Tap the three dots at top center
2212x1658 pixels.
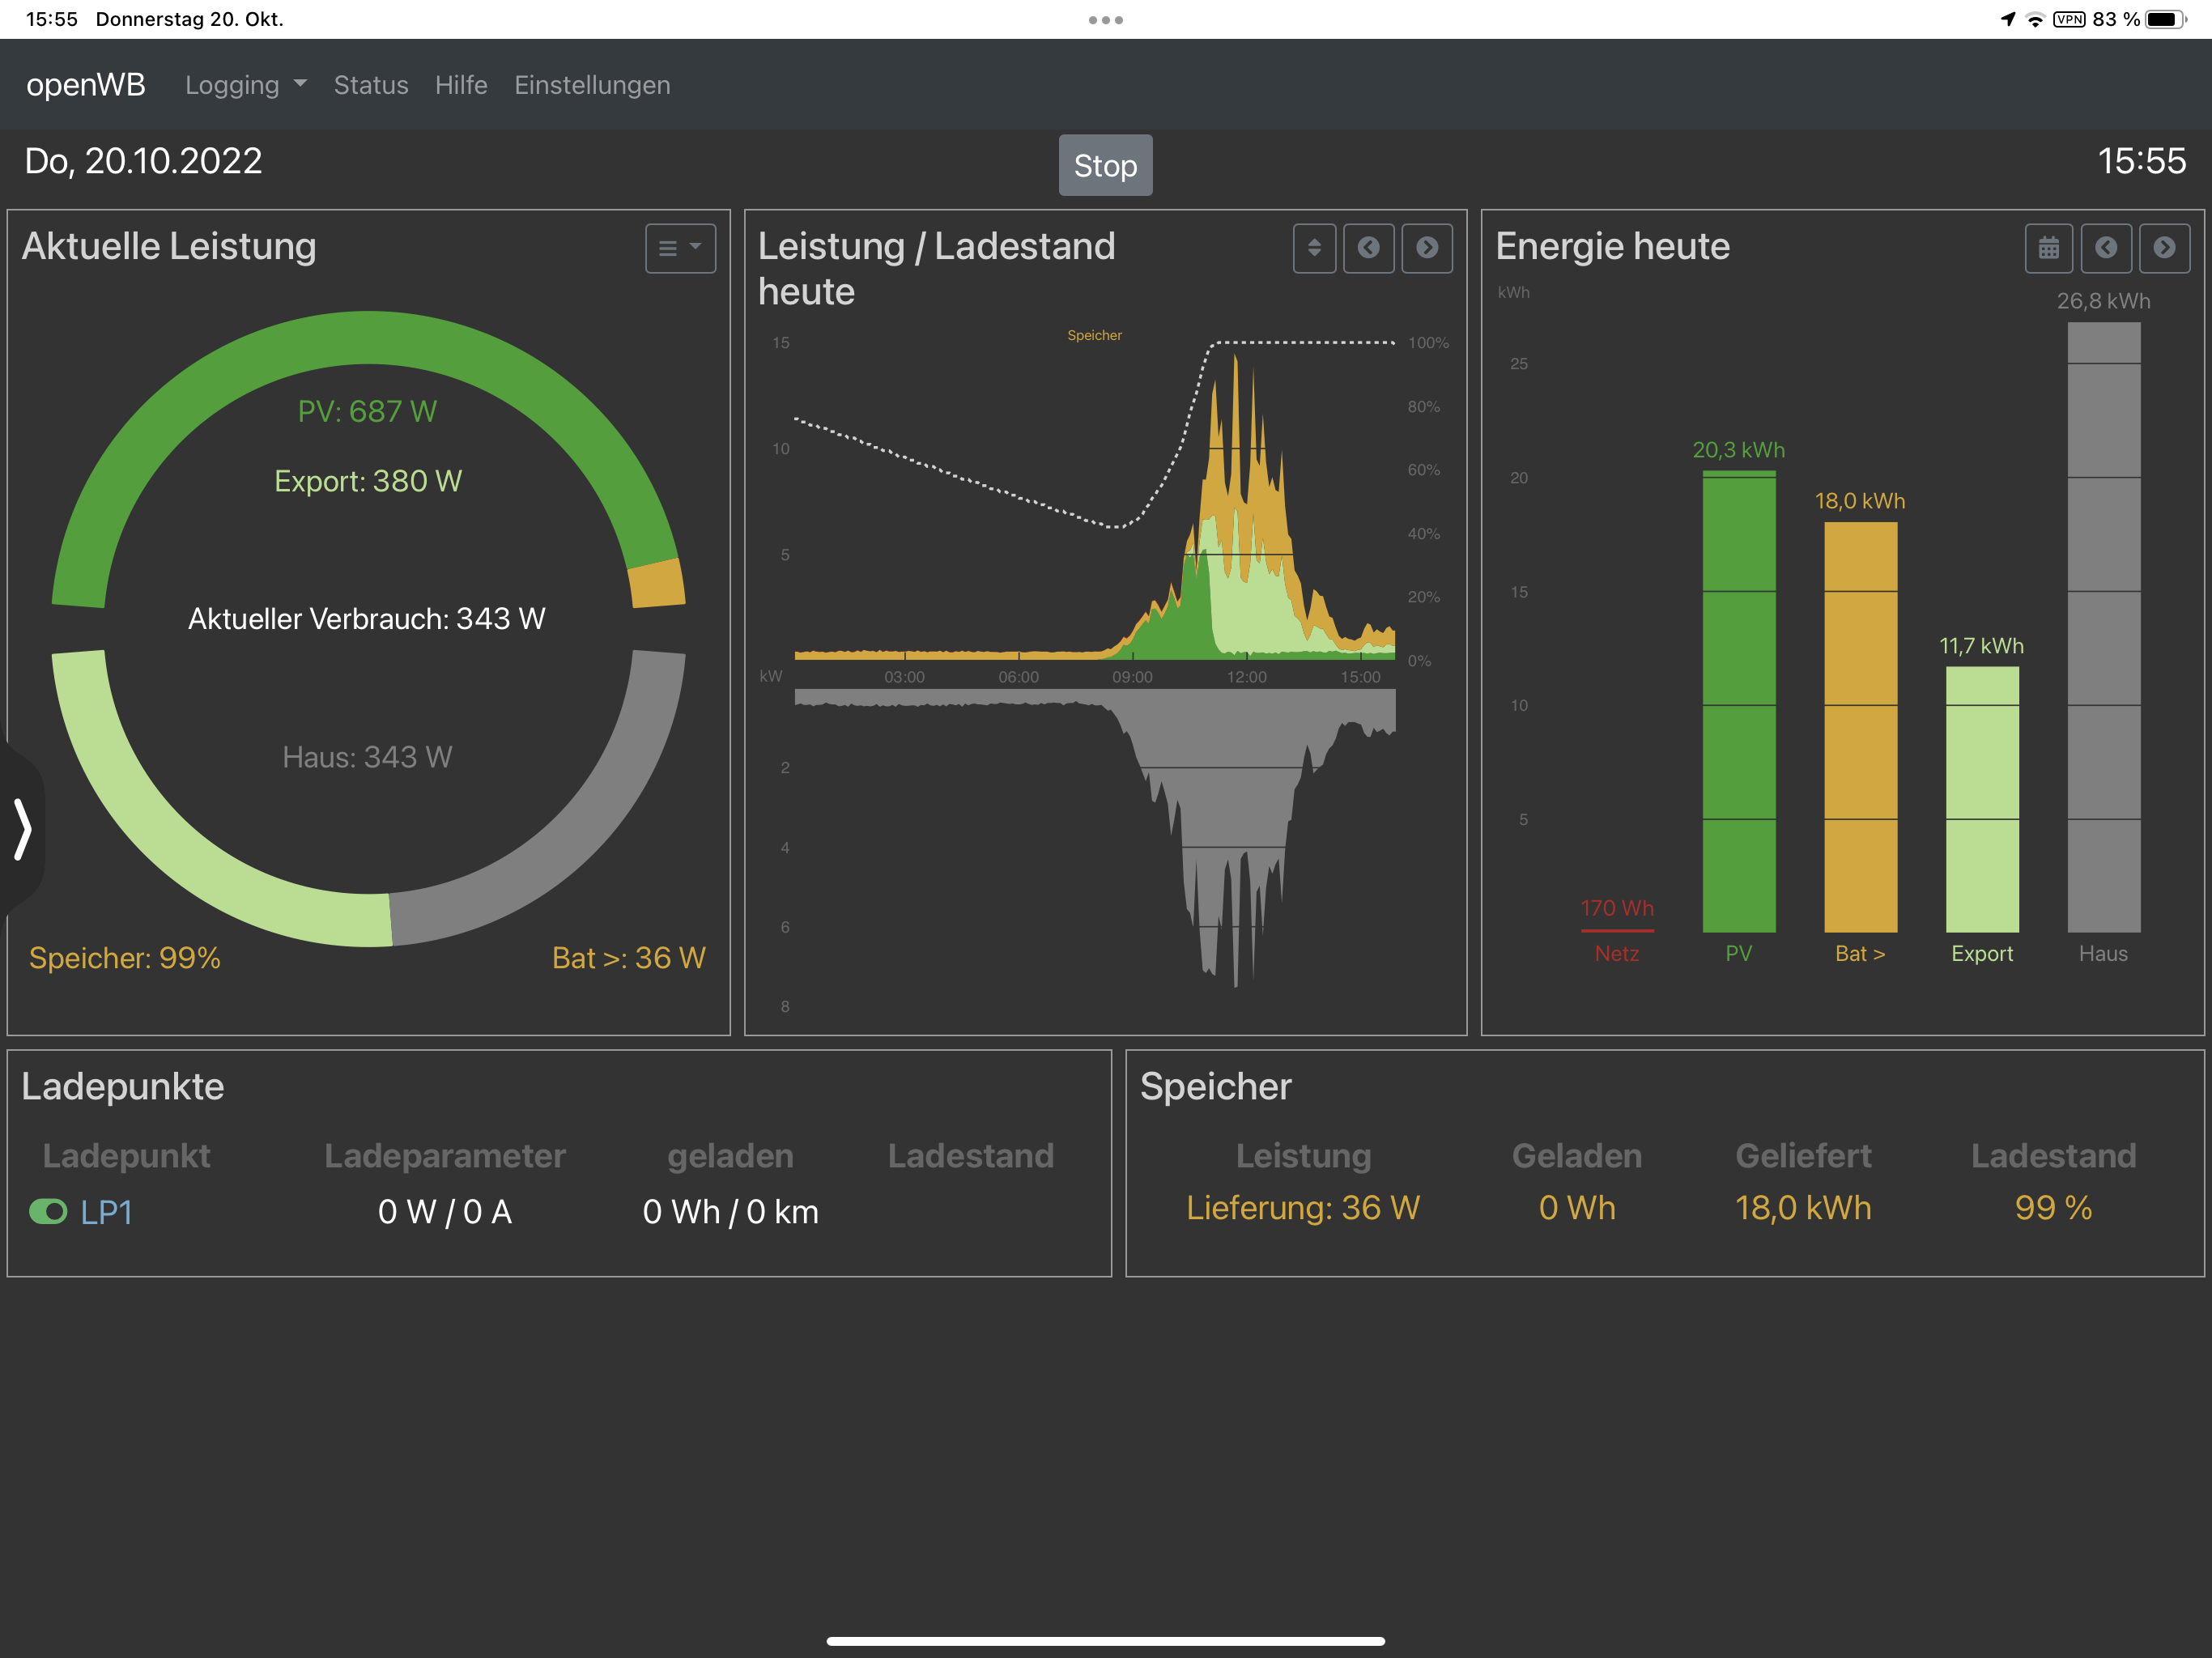coord(1105,20)
